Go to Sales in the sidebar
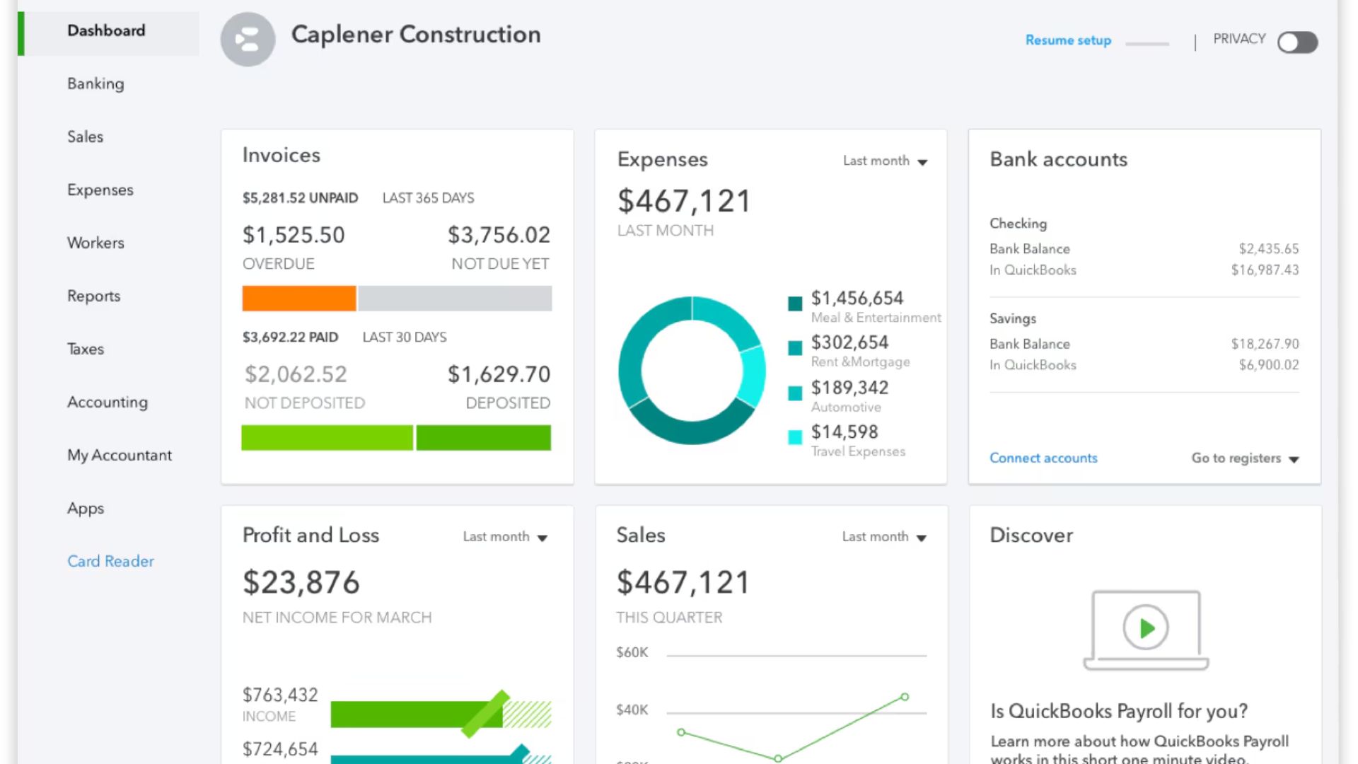 85,137
